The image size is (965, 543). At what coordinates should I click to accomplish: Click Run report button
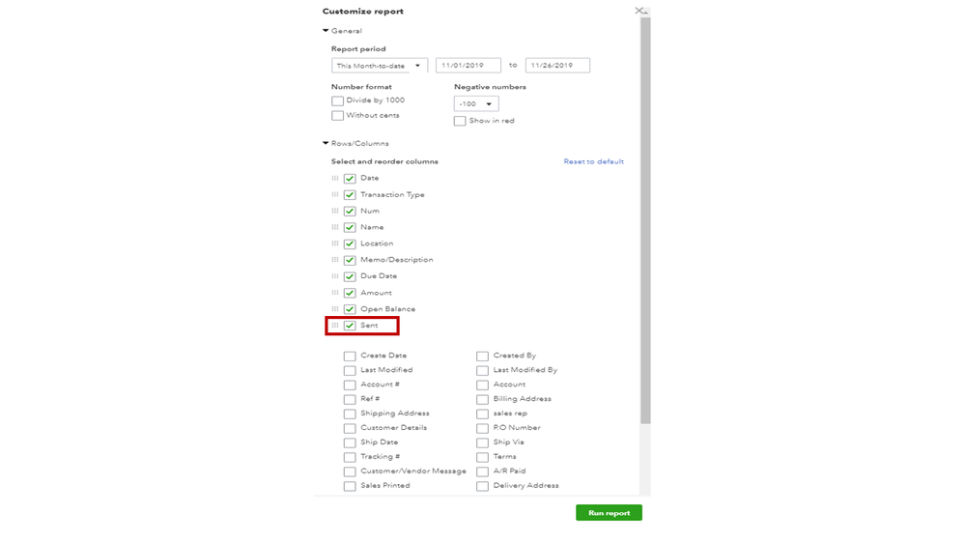609,513
